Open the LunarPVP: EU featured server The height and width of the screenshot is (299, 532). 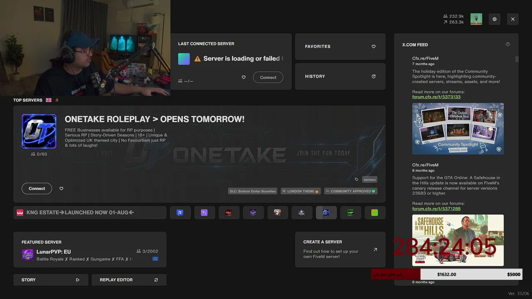(90, 250)
